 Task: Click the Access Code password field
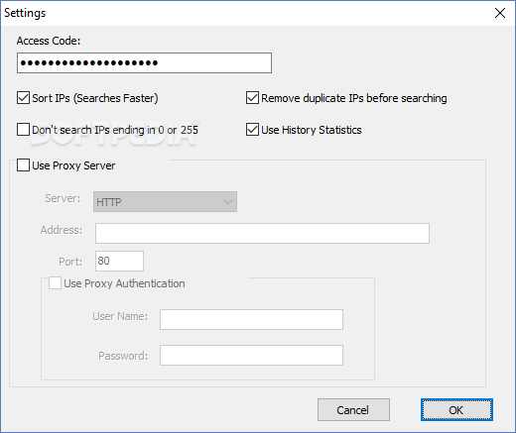click(144, 62)
